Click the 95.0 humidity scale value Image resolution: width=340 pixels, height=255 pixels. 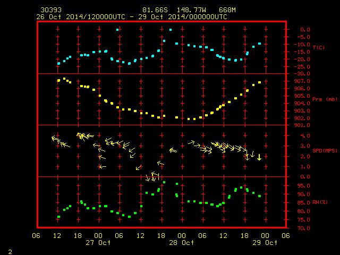(304, 186)
